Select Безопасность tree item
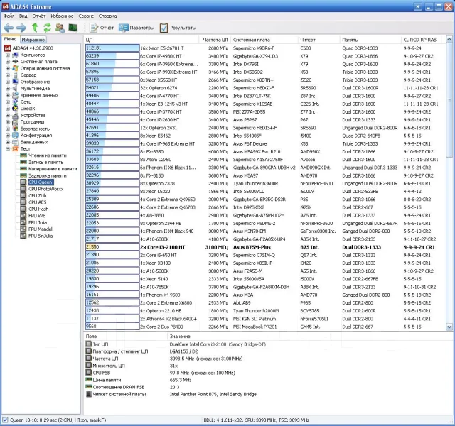 pos(35,129)
